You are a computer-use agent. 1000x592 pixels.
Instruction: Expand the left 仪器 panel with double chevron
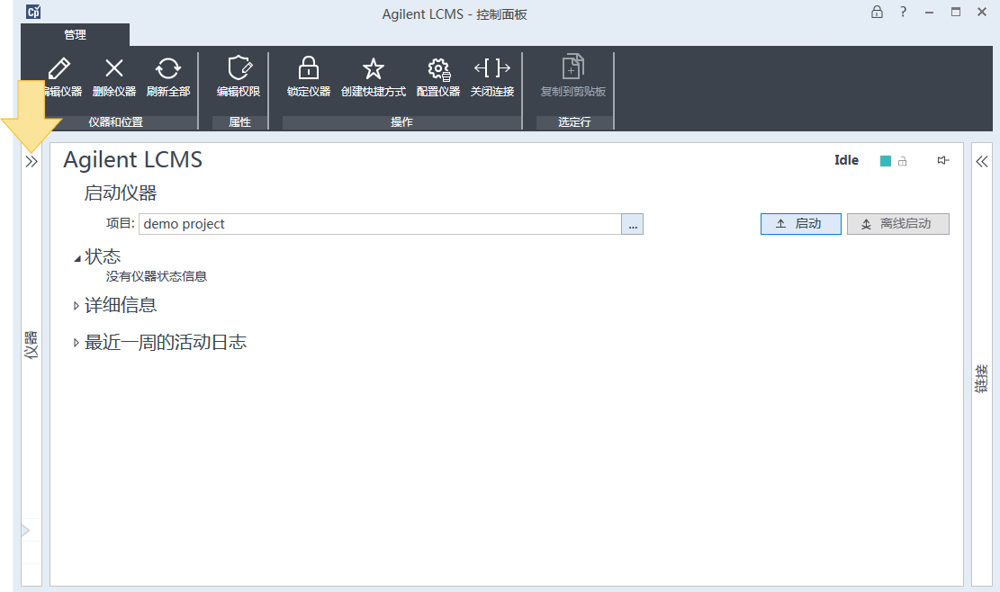click(32, 162)
